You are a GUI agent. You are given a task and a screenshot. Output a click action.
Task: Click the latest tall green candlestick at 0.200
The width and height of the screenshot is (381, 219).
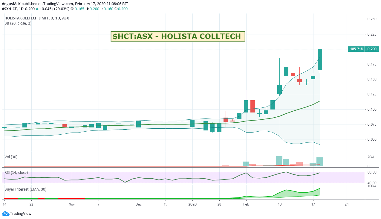320,60
